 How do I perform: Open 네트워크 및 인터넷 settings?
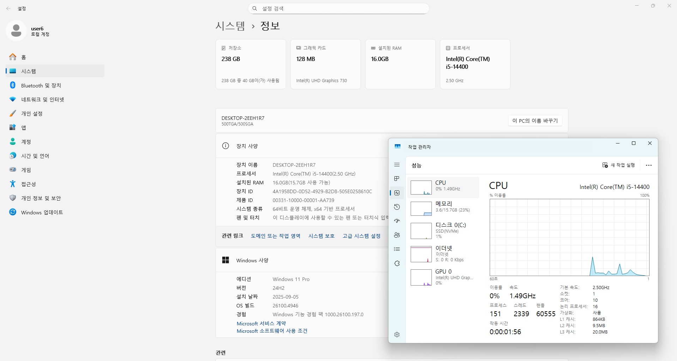tap(55, 99)
